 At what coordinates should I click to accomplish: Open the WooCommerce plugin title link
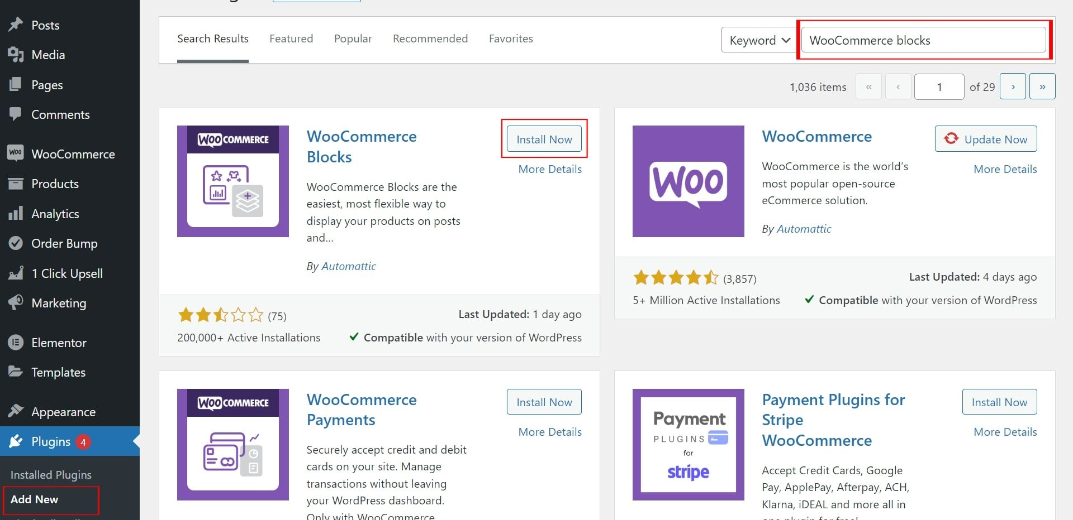click(x=817, y=136)
